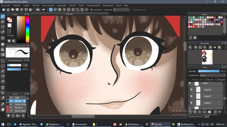Select the Text tool
Viewport: 227px width, 127px height.
[x=2, y=87]
